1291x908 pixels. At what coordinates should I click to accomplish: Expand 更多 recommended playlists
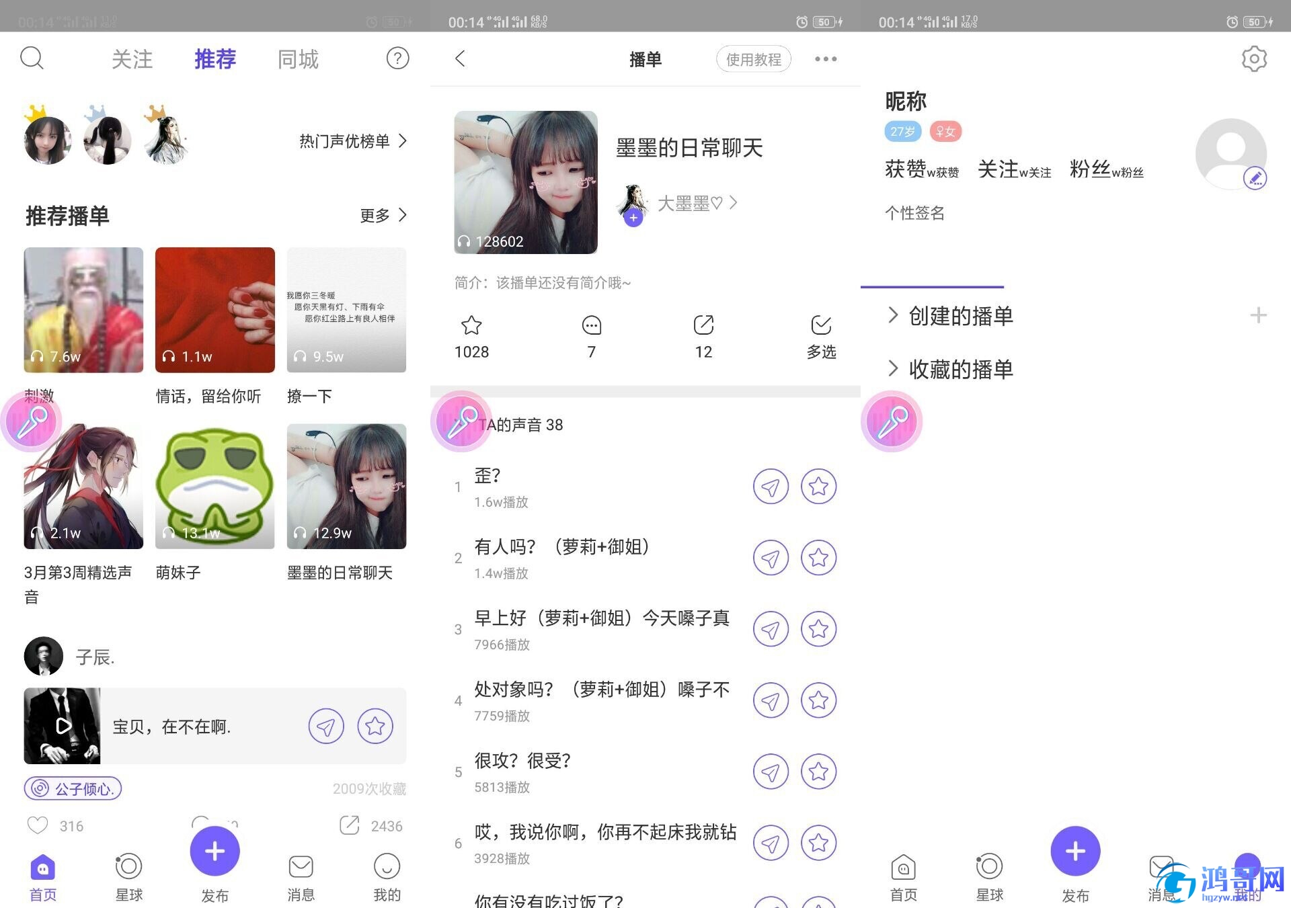pos(383,215)
